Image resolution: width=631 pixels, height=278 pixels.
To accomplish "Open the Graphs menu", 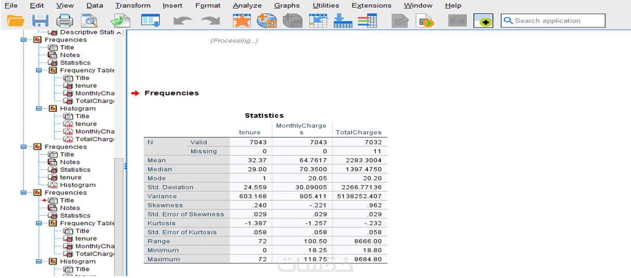I will (x=287, y=6).
